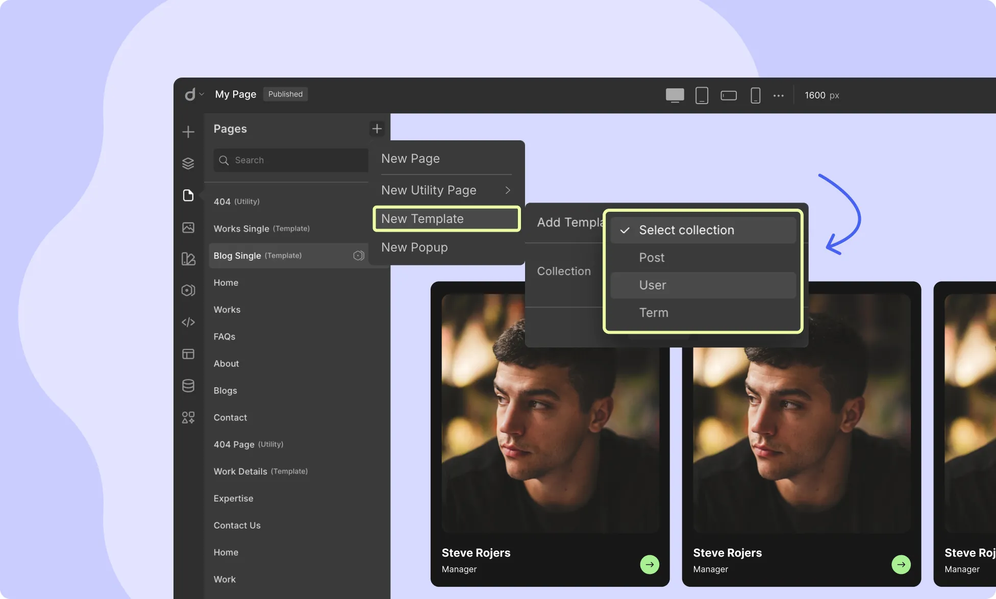Expand the New Utility Page submenu
Viewport: 996px width, 599px height.
(x=446, y=190)
